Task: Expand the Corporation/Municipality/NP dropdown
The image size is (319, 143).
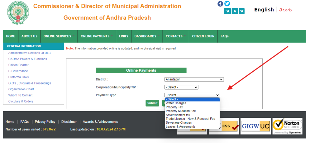Action: point(181,87)
